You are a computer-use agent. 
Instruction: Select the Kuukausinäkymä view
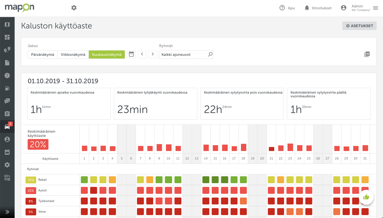pyautogui.click(x=107, y=55)
